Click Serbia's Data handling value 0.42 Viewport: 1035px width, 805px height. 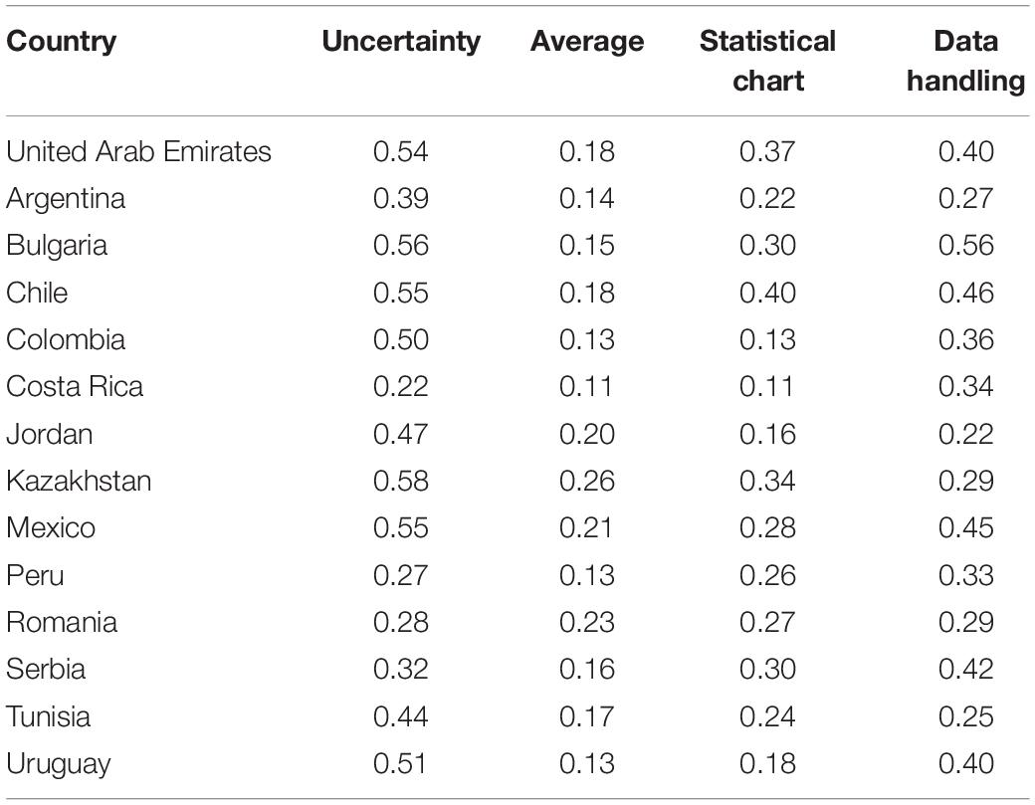point(965,669)
